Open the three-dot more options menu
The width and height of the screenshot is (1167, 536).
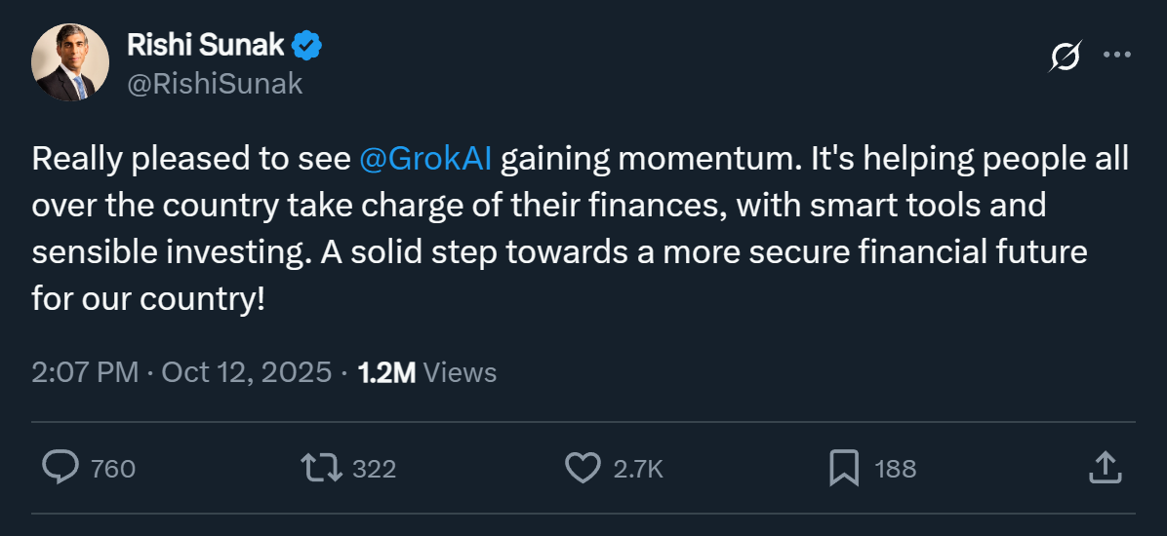pyautogui.click(x=1116, y=56)
